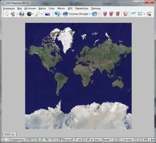The image size is (156, 143).
Task: Click the blue picture fullscreen icon
Action: point(47,14)
